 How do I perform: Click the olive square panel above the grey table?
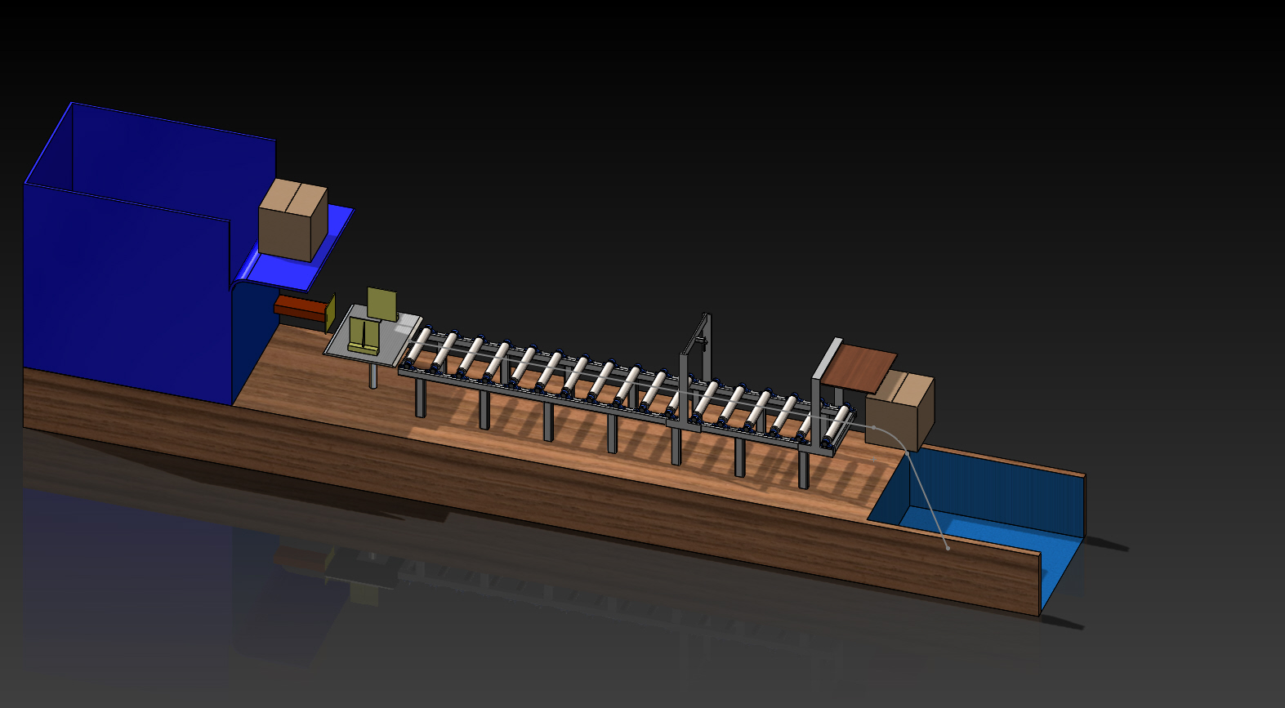(x=381, y=302)
